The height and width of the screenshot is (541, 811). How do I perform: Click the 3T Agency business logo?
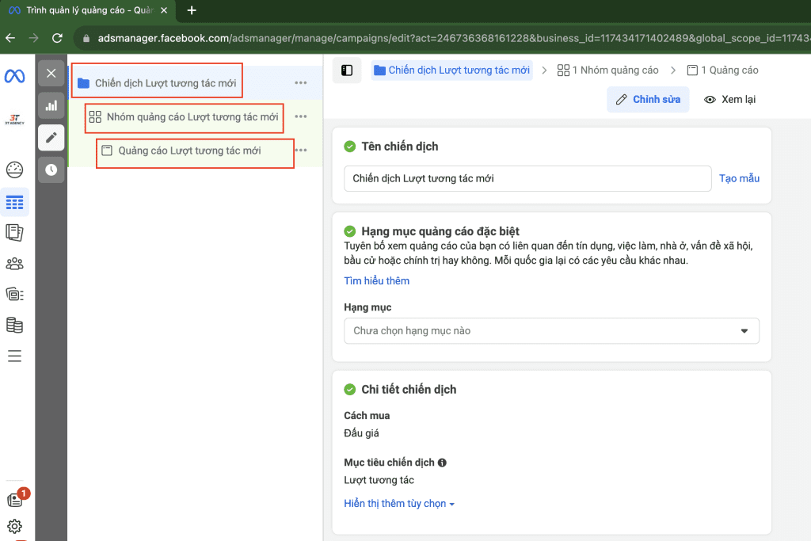pyautogui.click(x=14, y=120)
